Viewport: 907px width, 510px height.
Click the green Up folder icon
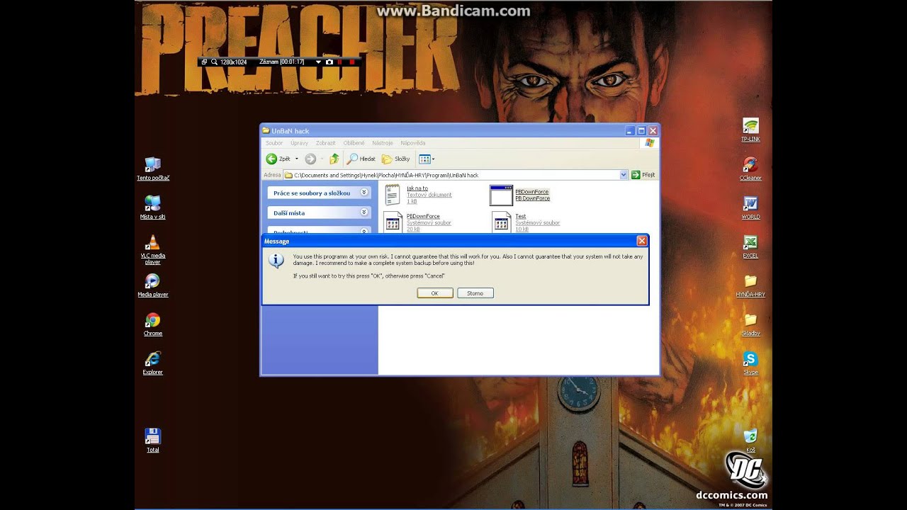(334, 159)
